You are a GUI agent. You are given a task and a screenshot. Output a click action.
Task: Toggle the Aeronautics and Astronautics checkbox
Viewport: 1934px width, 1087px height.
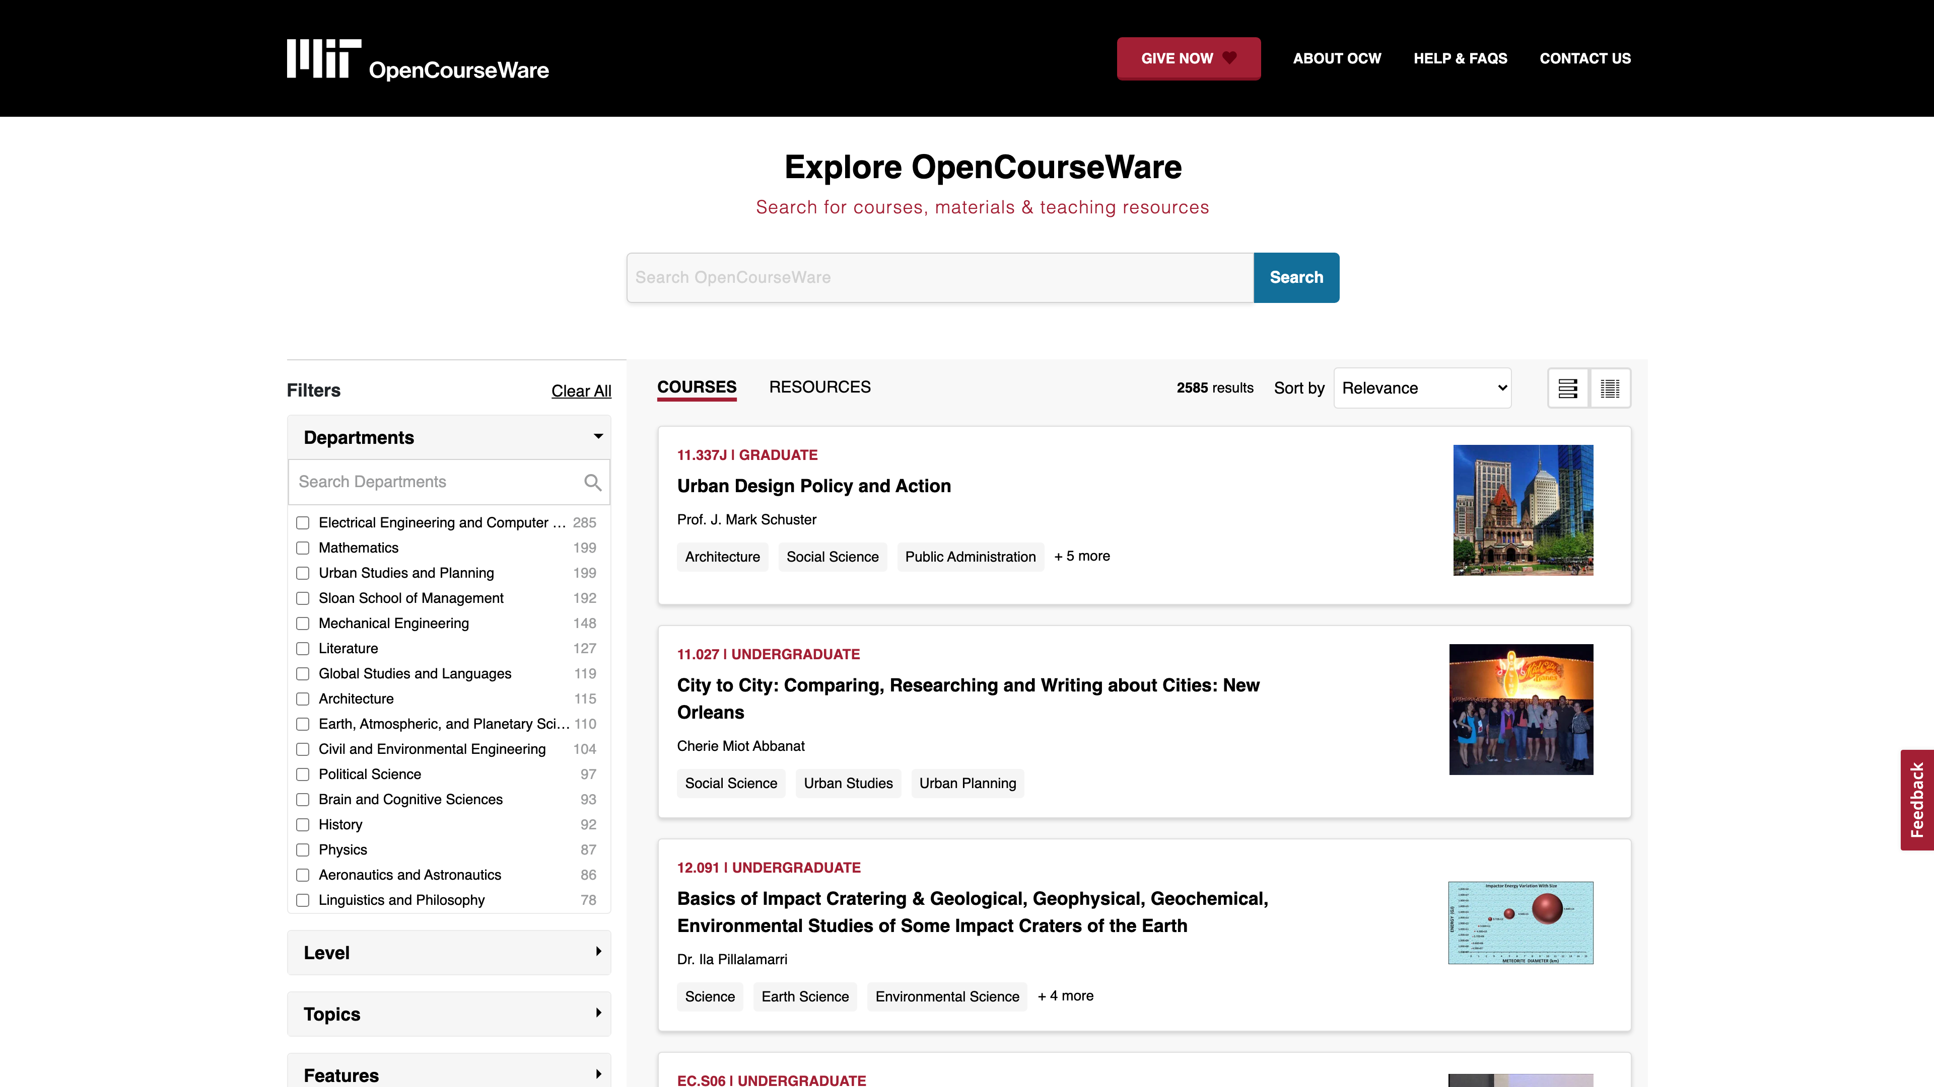point(303,875)
